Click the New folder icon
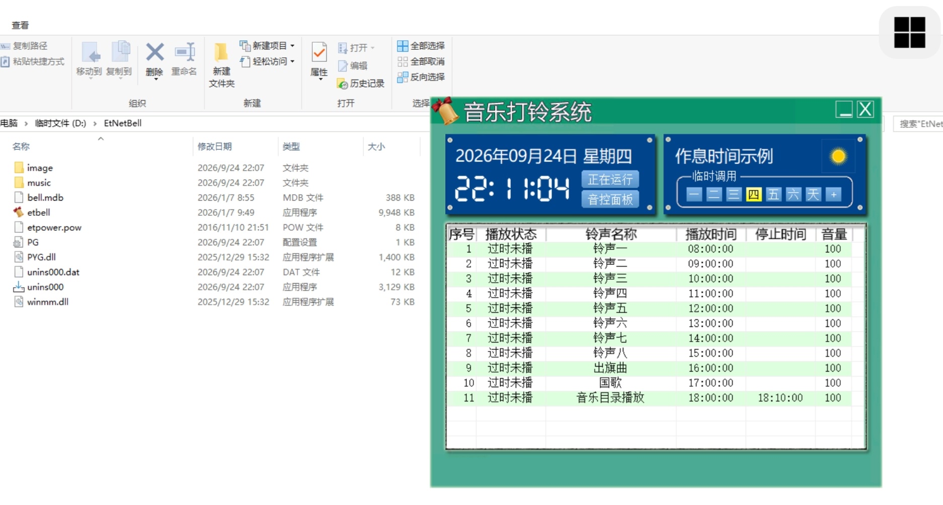The image size is (943, 505). [221, 52]
